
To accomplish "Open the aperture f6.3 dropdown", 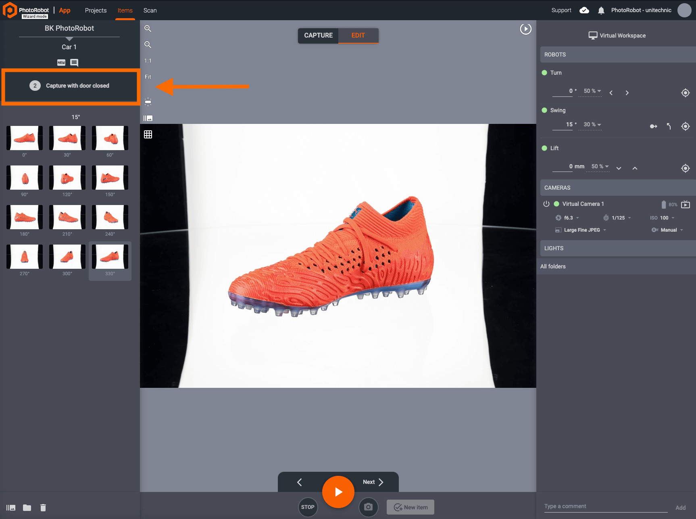I will click(x=569, y=218).
